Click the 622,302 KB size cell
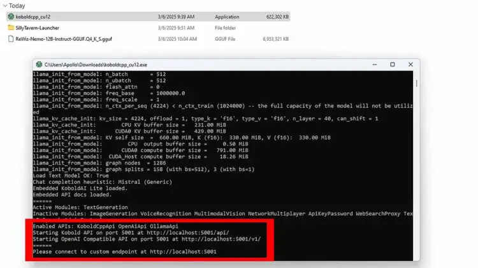The height and width of the screenshot is (268, 478). 277,17
